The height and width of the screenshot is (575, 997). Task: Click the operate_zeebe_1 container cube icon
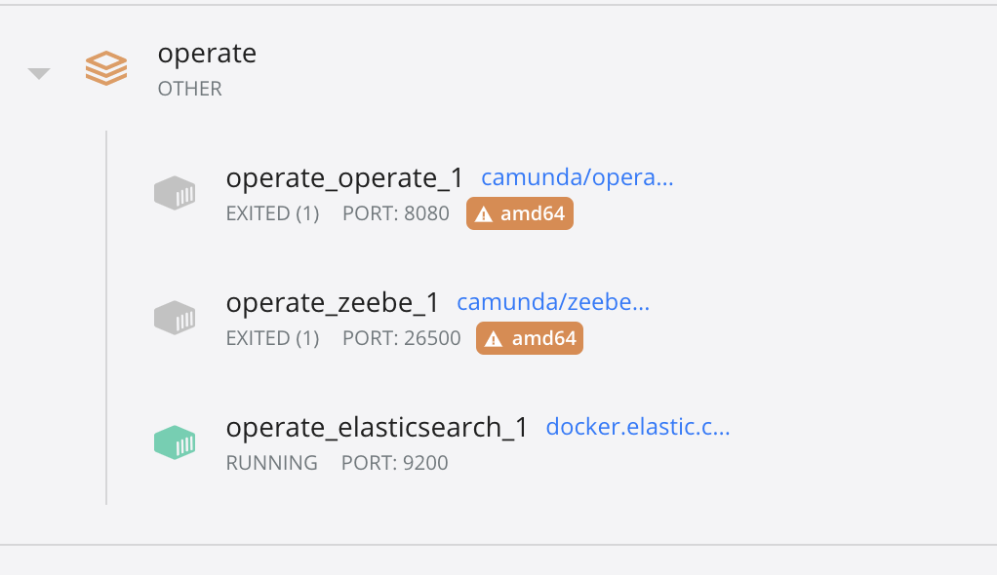176,317
